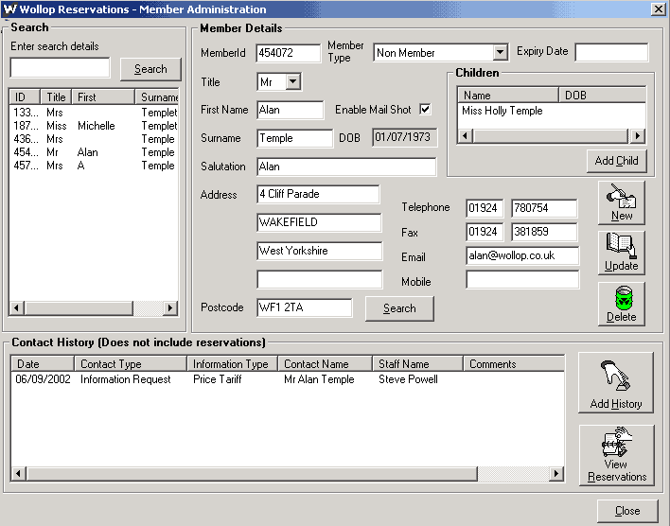
Task: Click the address field 4 Cliff Parade
Action: pos(318,194)
